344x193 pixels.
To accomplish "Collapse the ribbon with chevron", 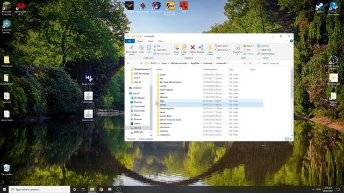I will click(x=288, y=41).
